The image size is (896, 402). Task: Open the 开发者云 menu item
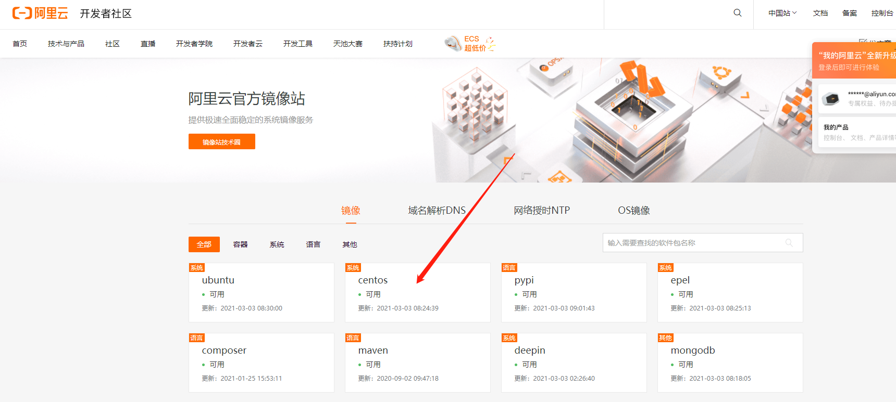pyautogui.click(x=248, y=44)
